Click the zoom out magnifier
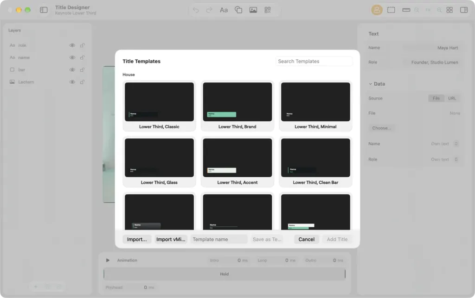The width and height of the screenshot is (475, 298). click(x=417, y=10)
